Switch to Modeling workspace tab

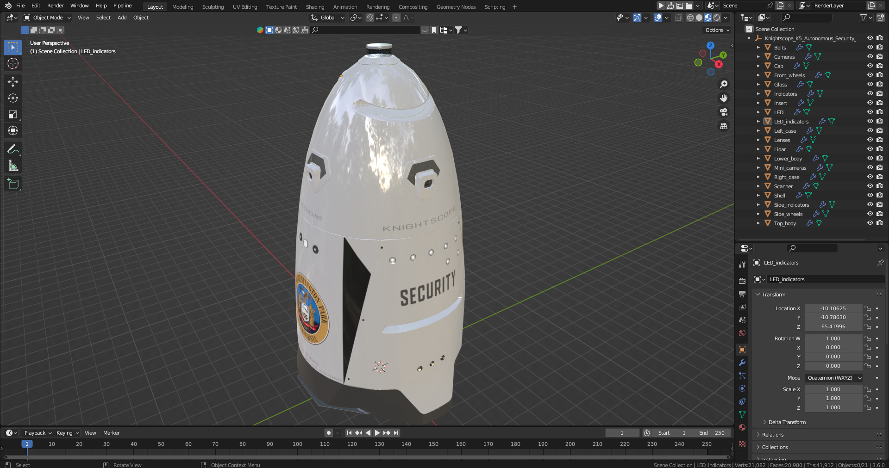(x=182, y=7)
